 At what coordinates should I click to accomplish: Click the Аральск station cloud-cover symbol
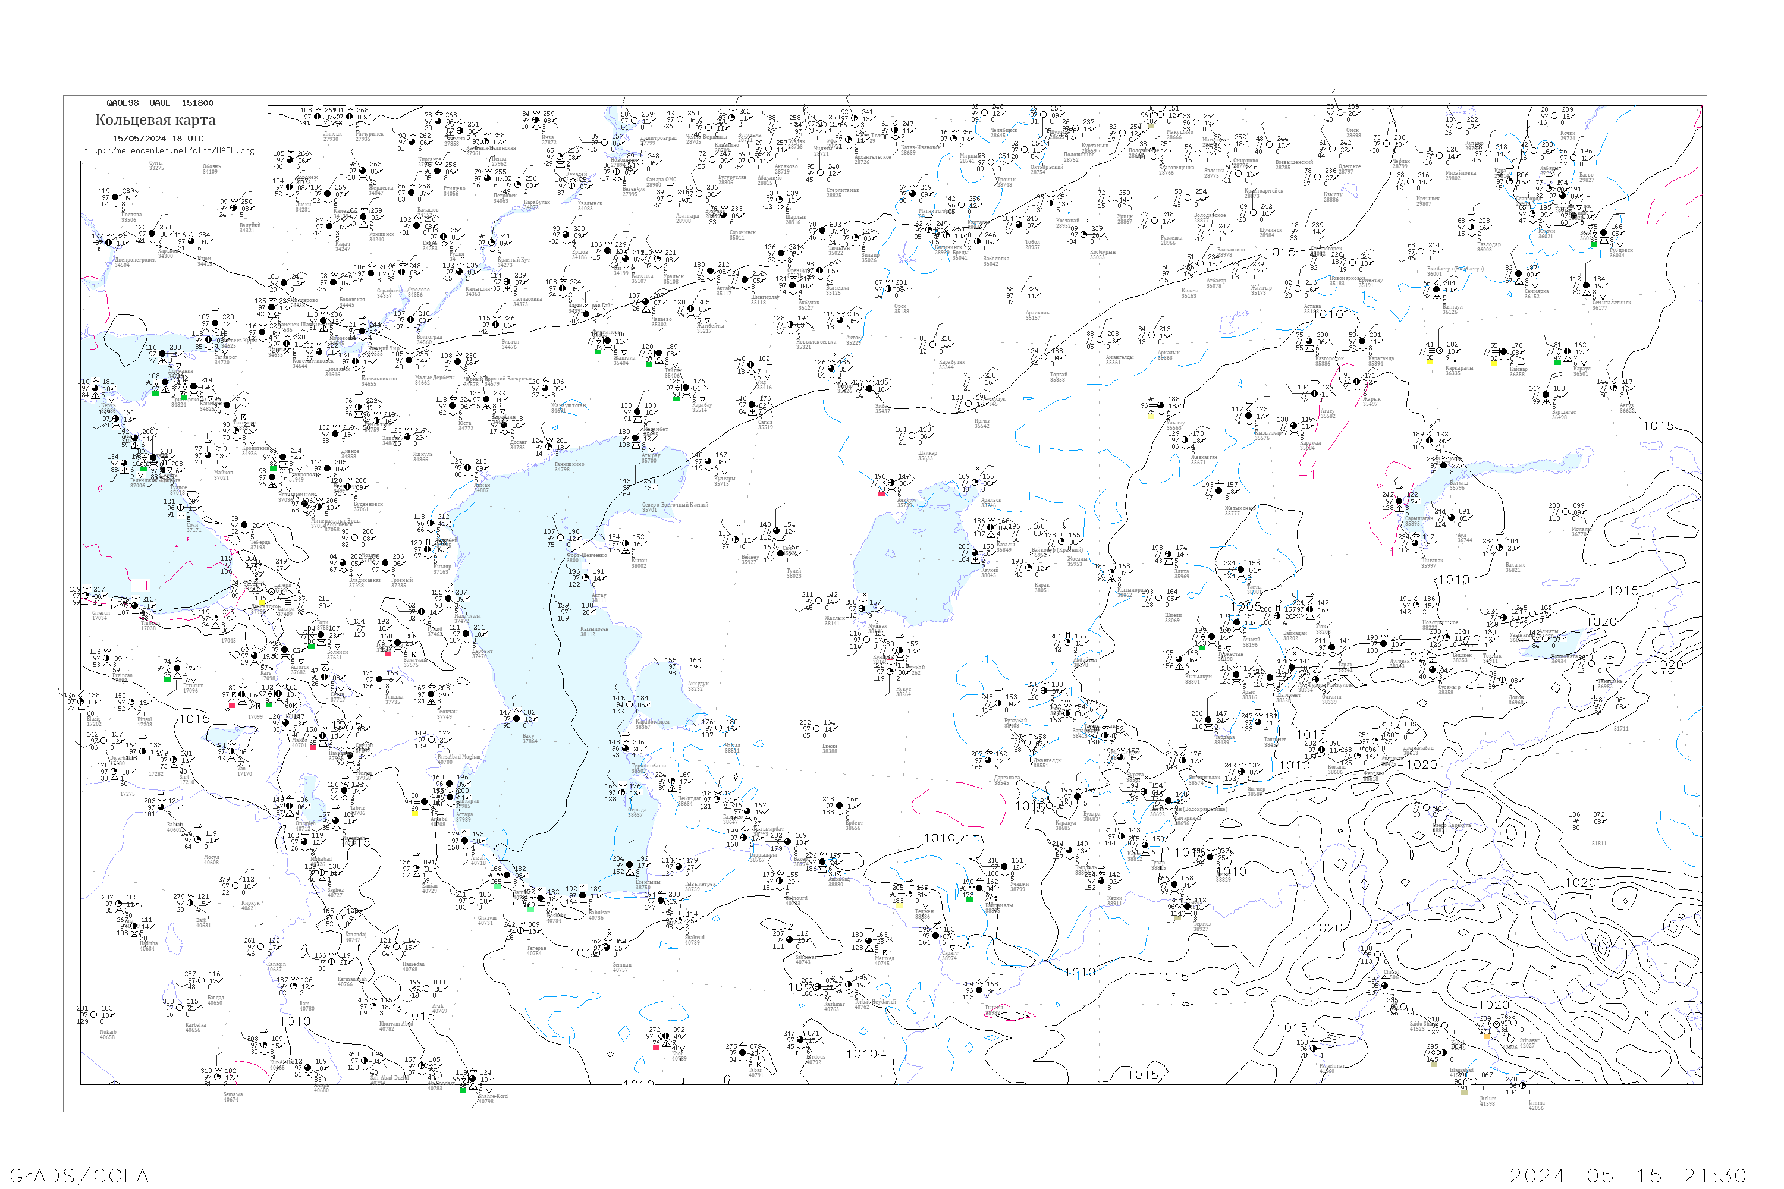[x=975, y=483]
